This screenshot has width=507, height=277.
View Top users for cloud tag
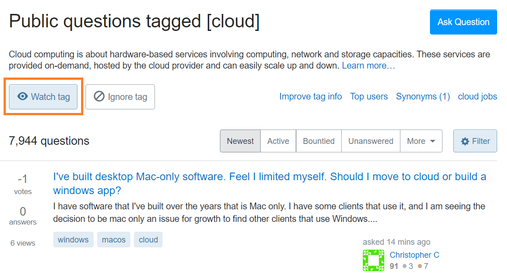pos(369,96)
